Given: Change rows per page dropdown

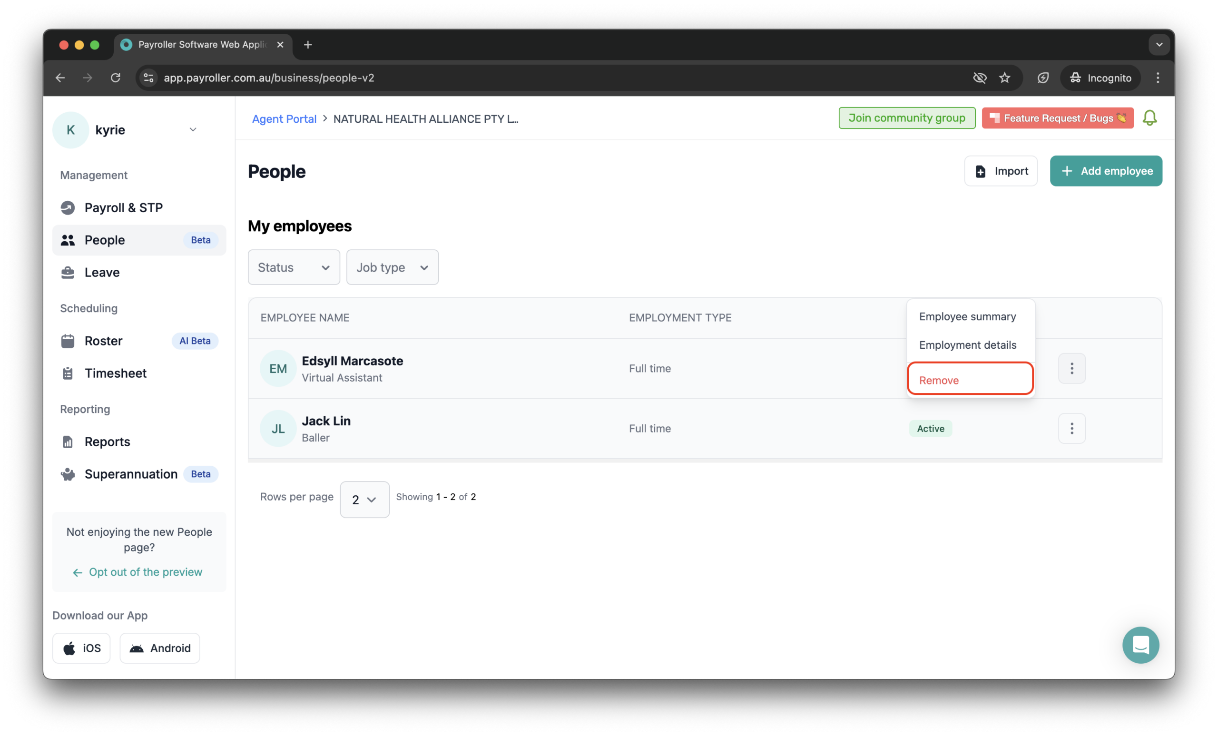Looking at the screenshot, I should click(365, 500).
